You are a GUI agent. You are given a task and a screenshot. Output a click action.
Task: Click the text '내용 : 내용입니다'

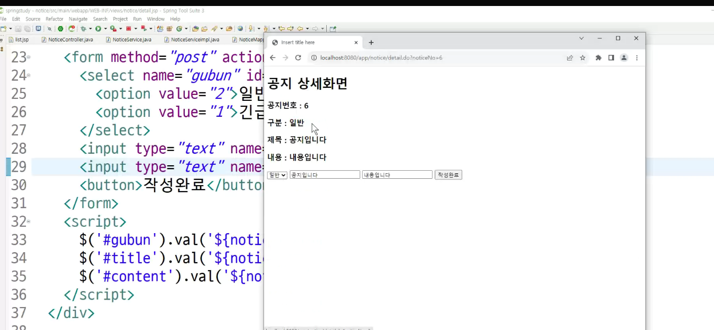click(297, 157)
